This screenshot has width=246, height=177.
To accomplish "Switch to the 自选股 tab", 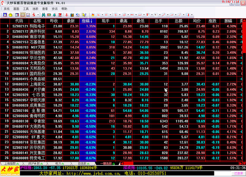I will (x=84, y=164).
